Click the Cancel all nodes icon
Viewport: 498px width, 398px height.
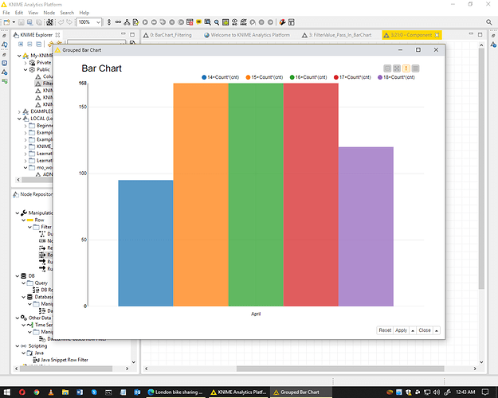[181, 22]
